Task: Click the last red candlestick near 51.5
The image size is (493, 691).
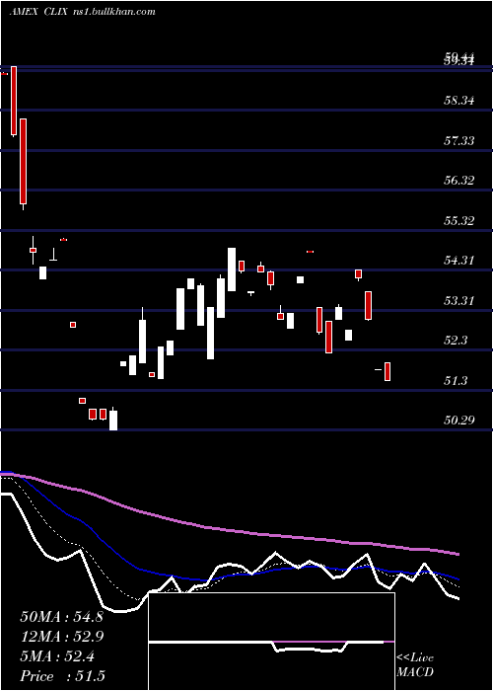Action: point(387,371)
